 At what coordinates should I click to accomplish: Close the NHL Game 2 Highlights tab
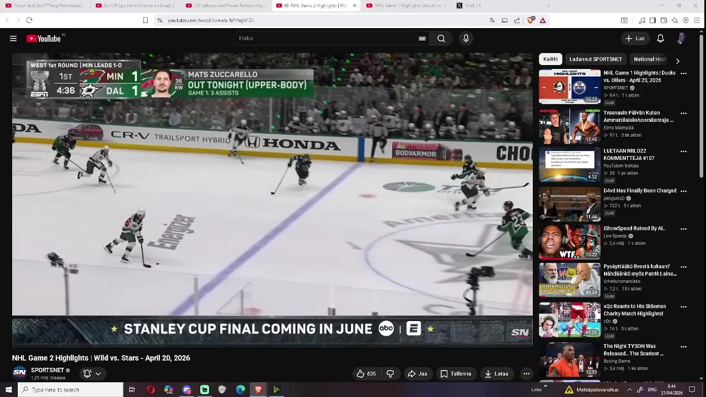[354, 6]
